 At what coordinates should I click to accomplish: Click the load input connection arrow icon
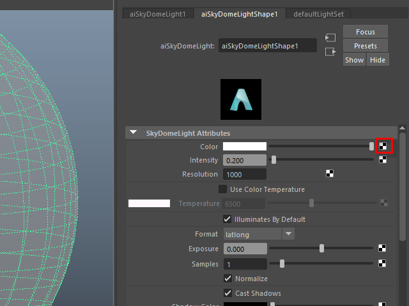tap(330, 38)
